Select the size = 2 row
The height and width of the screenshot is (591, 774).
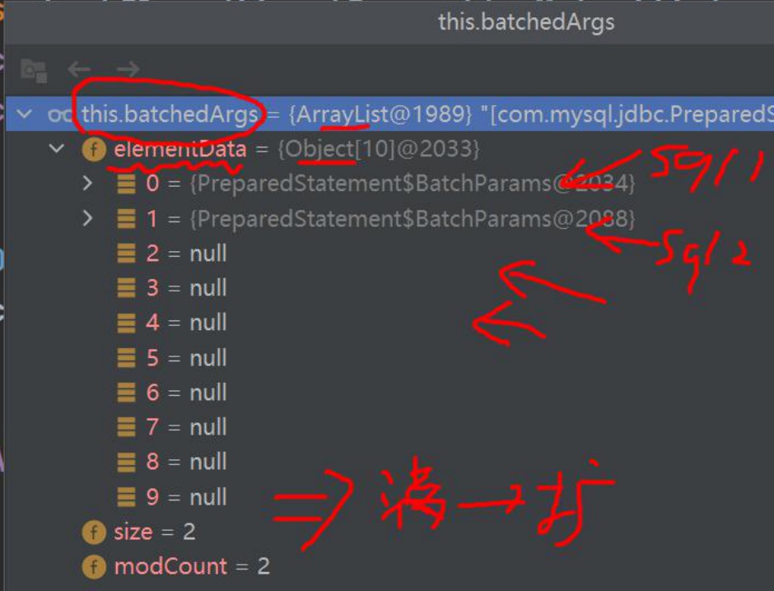coord(389,532)
